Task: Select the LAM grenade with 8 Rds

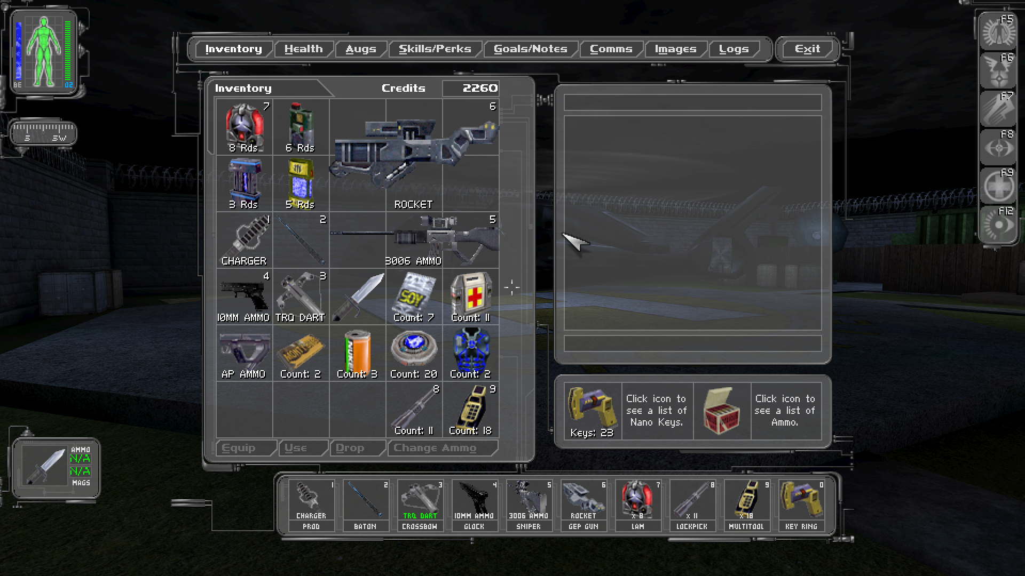Action: pyautogui.click(x=244, y=127)
